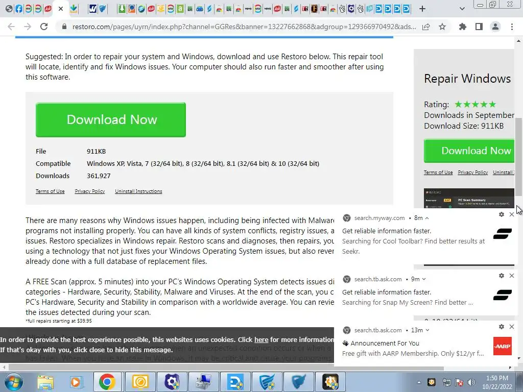Open the main Privacy Policy link
This screenshot has height=392, width=523.
[90, 191]
